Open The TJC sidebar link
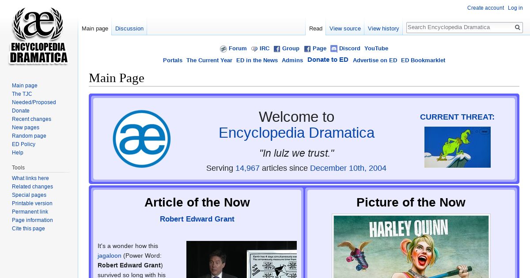This screenshot has width=530, height=278. (22, 94)
